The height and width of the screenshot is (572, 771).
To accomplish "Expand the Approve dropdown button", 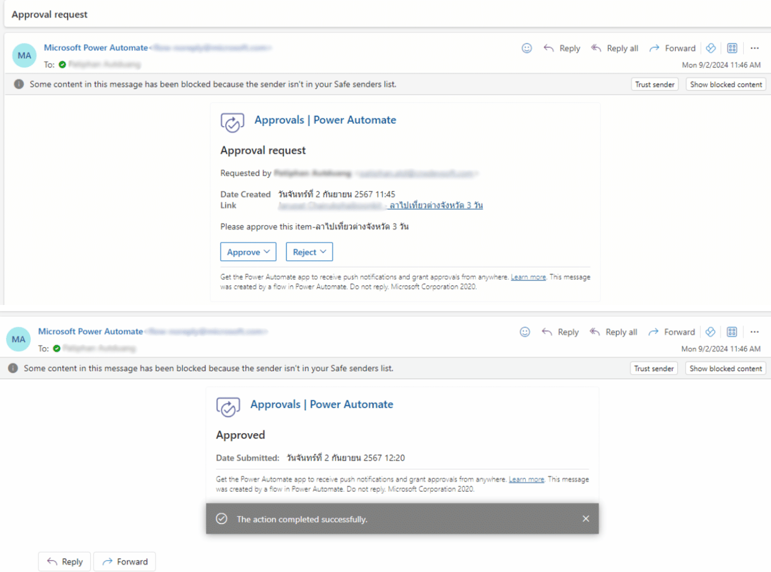I will tap(248, 252).
